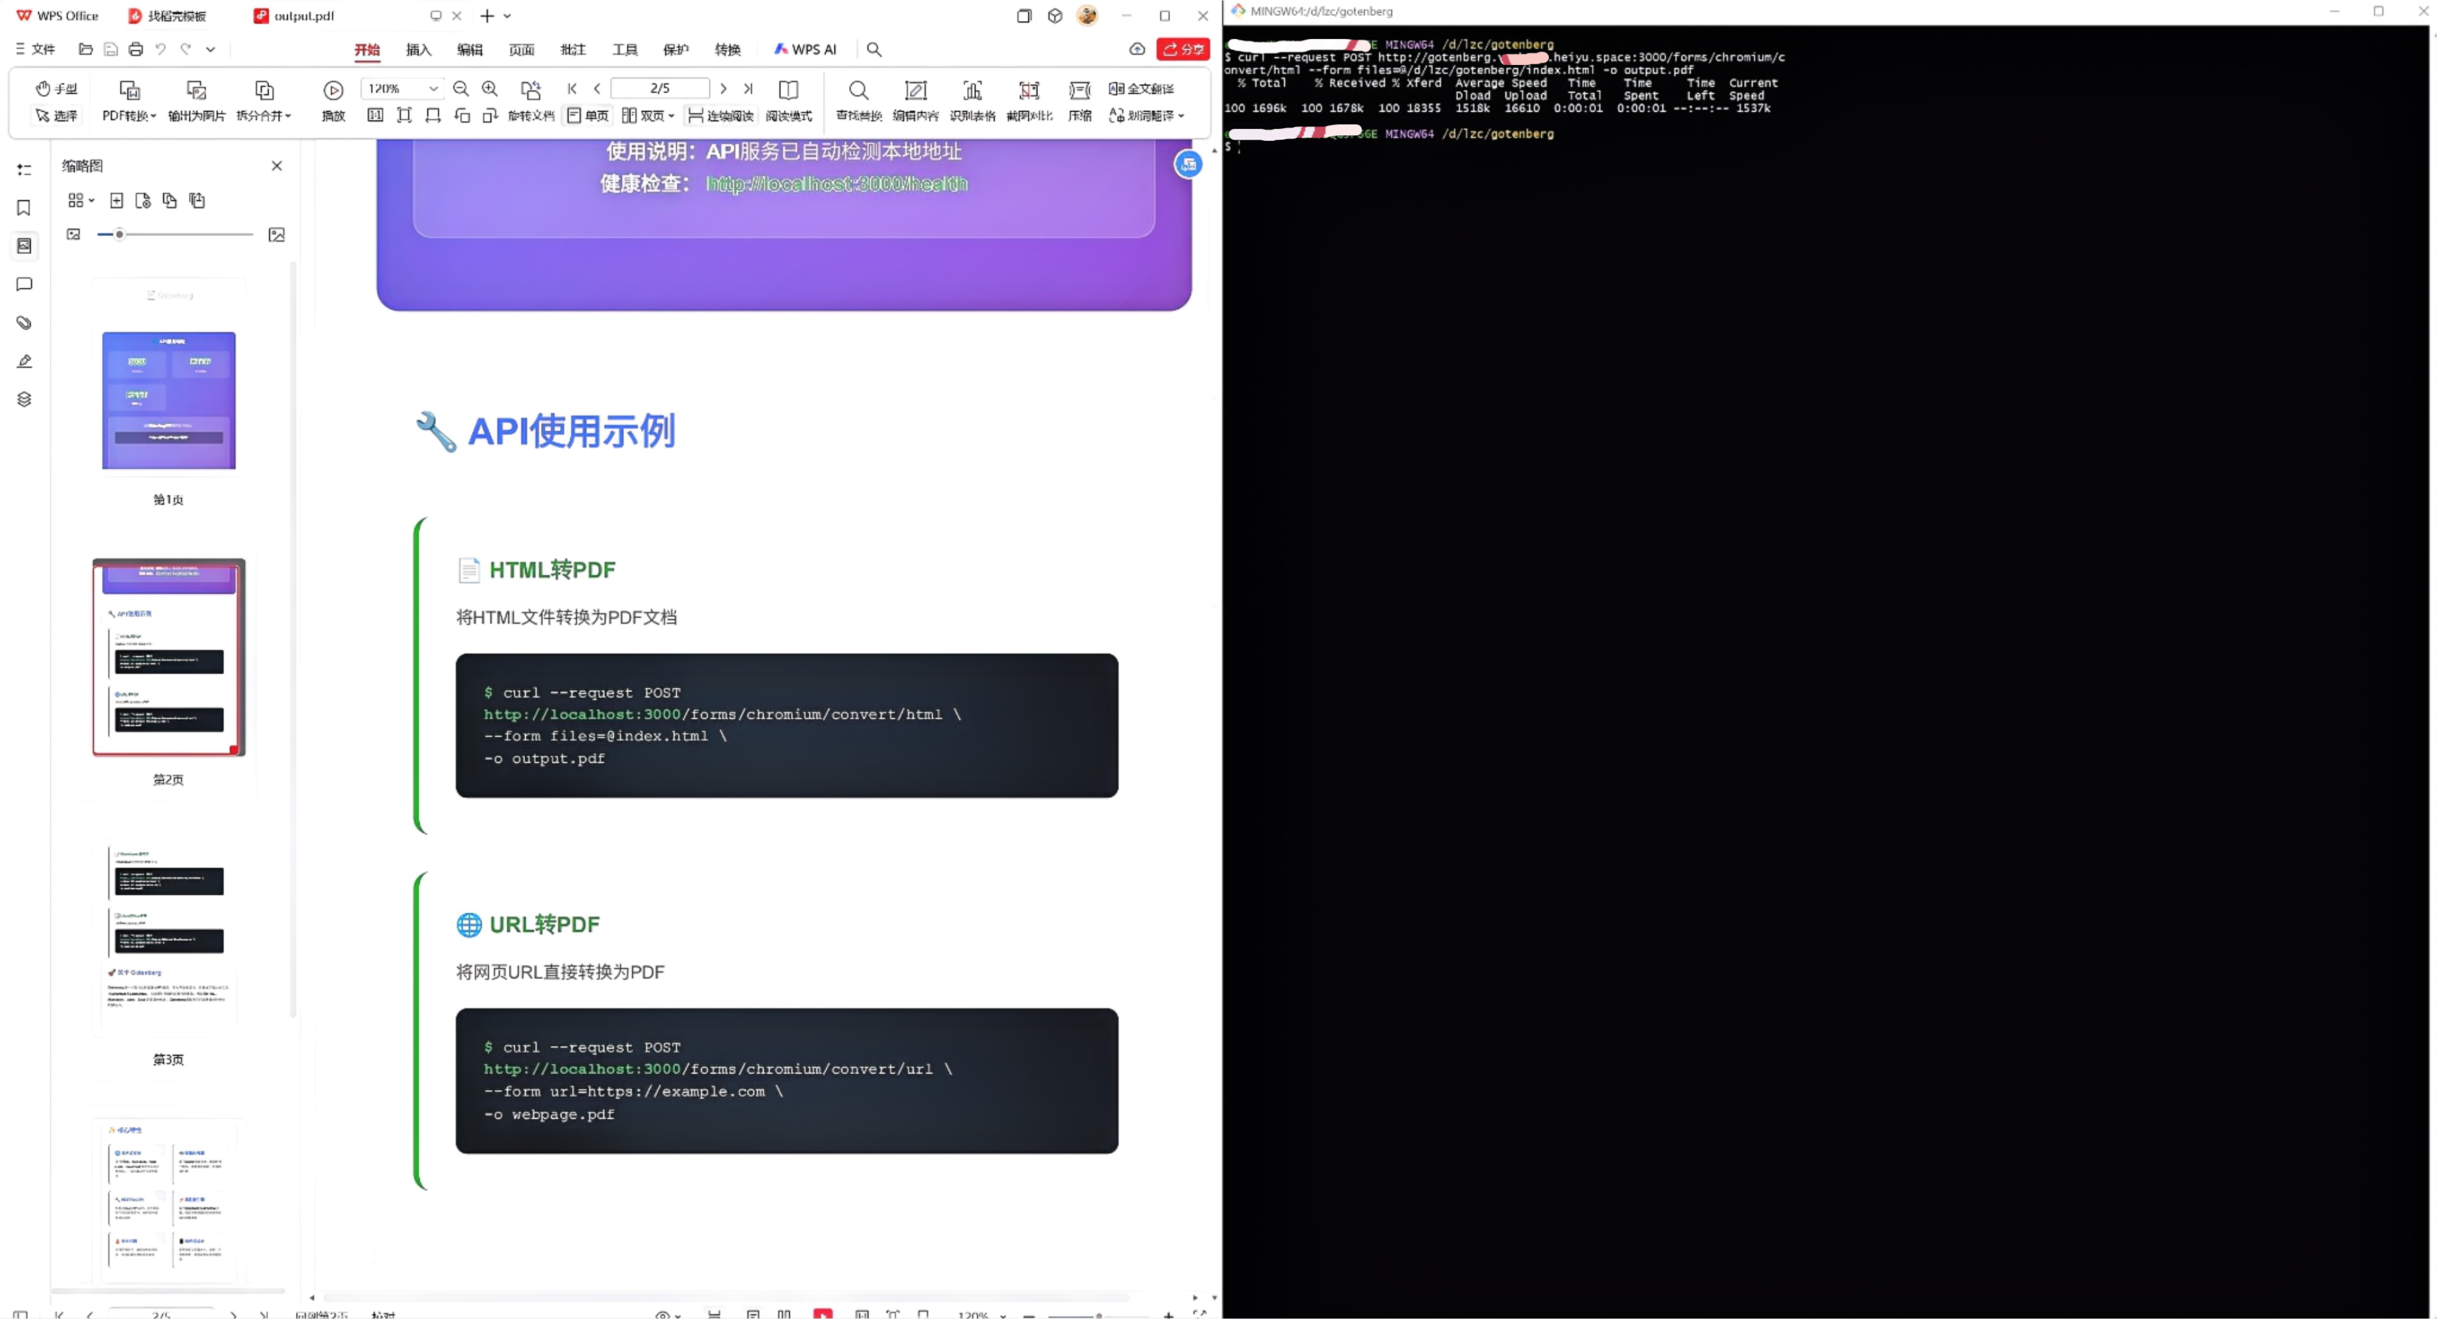Click the 2/5 page number field
This screenshot has width=2437, height=1319.
pos(660,89)
